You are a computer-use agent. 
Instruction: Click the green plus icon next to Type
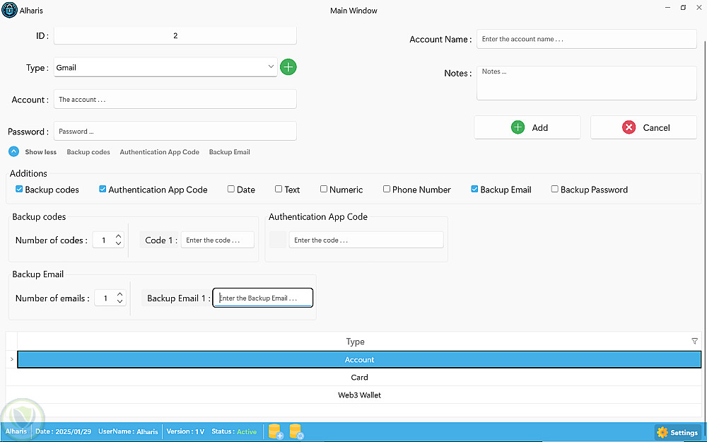[x=288, y=67]
